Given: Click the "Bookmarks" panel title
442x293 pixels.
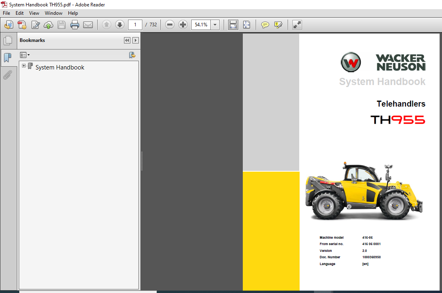Looking at the screenshot, I should pyautogui.click(x=32, y=40).
